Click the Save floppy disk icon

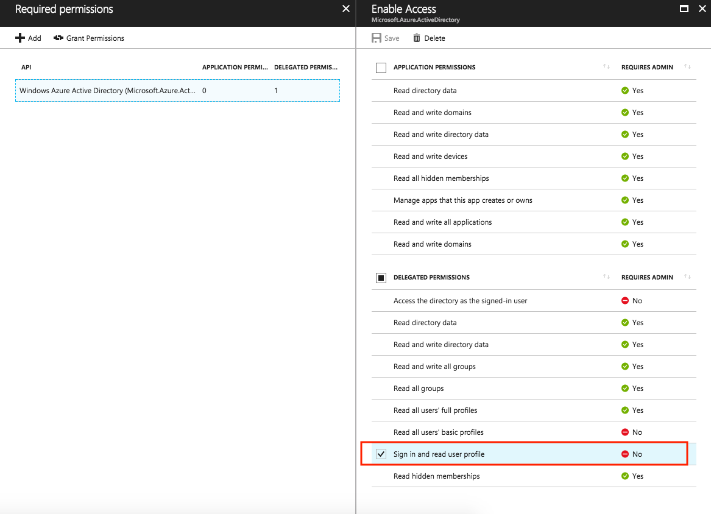[x=377, y=38]
